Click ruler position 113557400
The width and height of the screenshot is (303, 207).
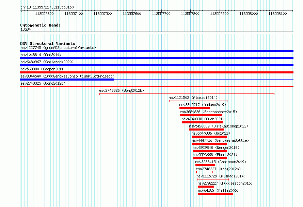pyautogui.click(x=74, y=14)
